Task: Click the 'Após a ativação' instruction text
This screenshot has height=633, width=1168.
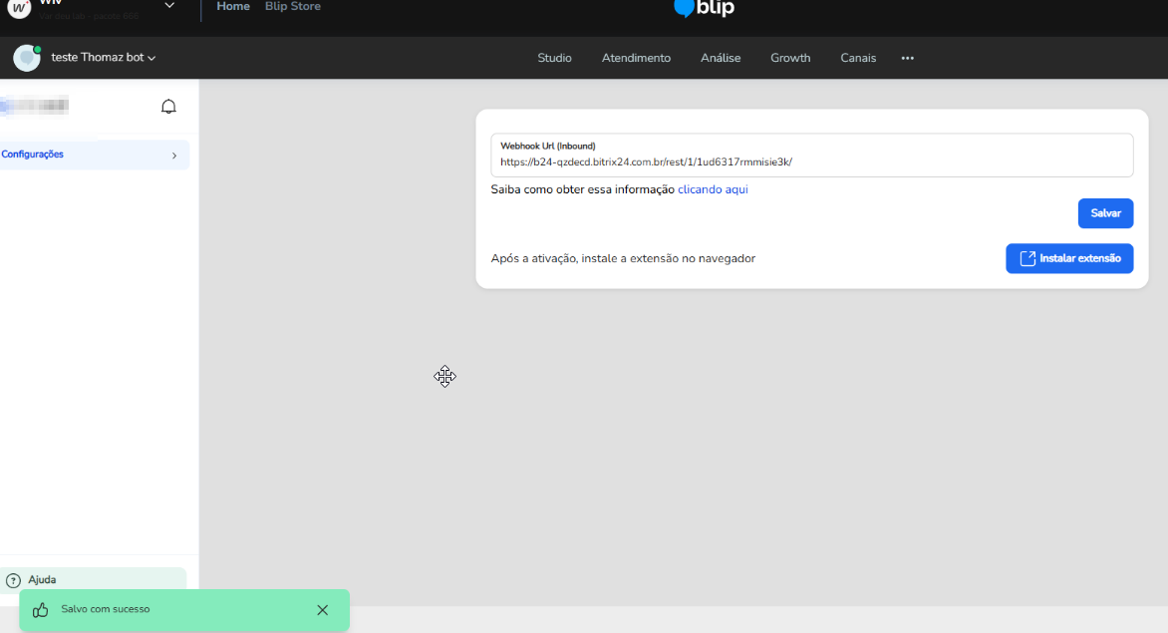Action: pos(623,258)
